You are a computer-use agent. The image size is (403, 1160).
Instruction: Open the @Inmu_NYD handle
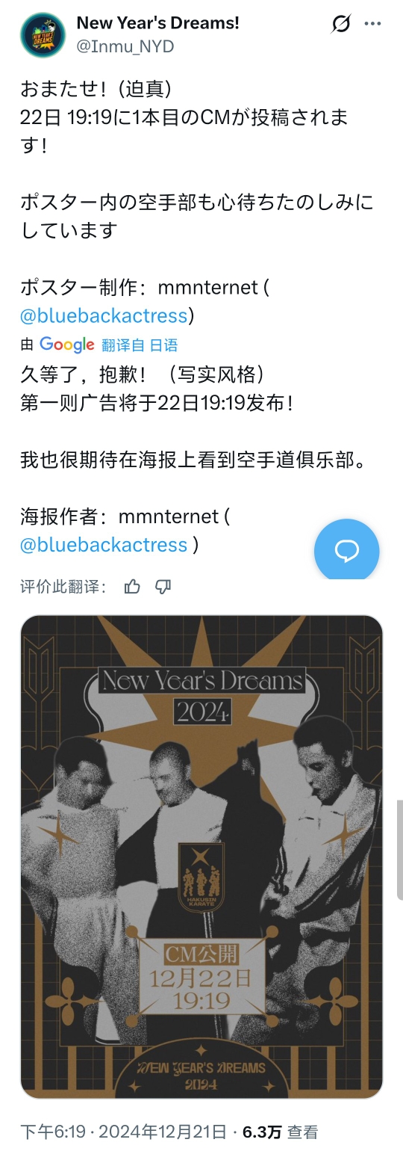[125, 46]
